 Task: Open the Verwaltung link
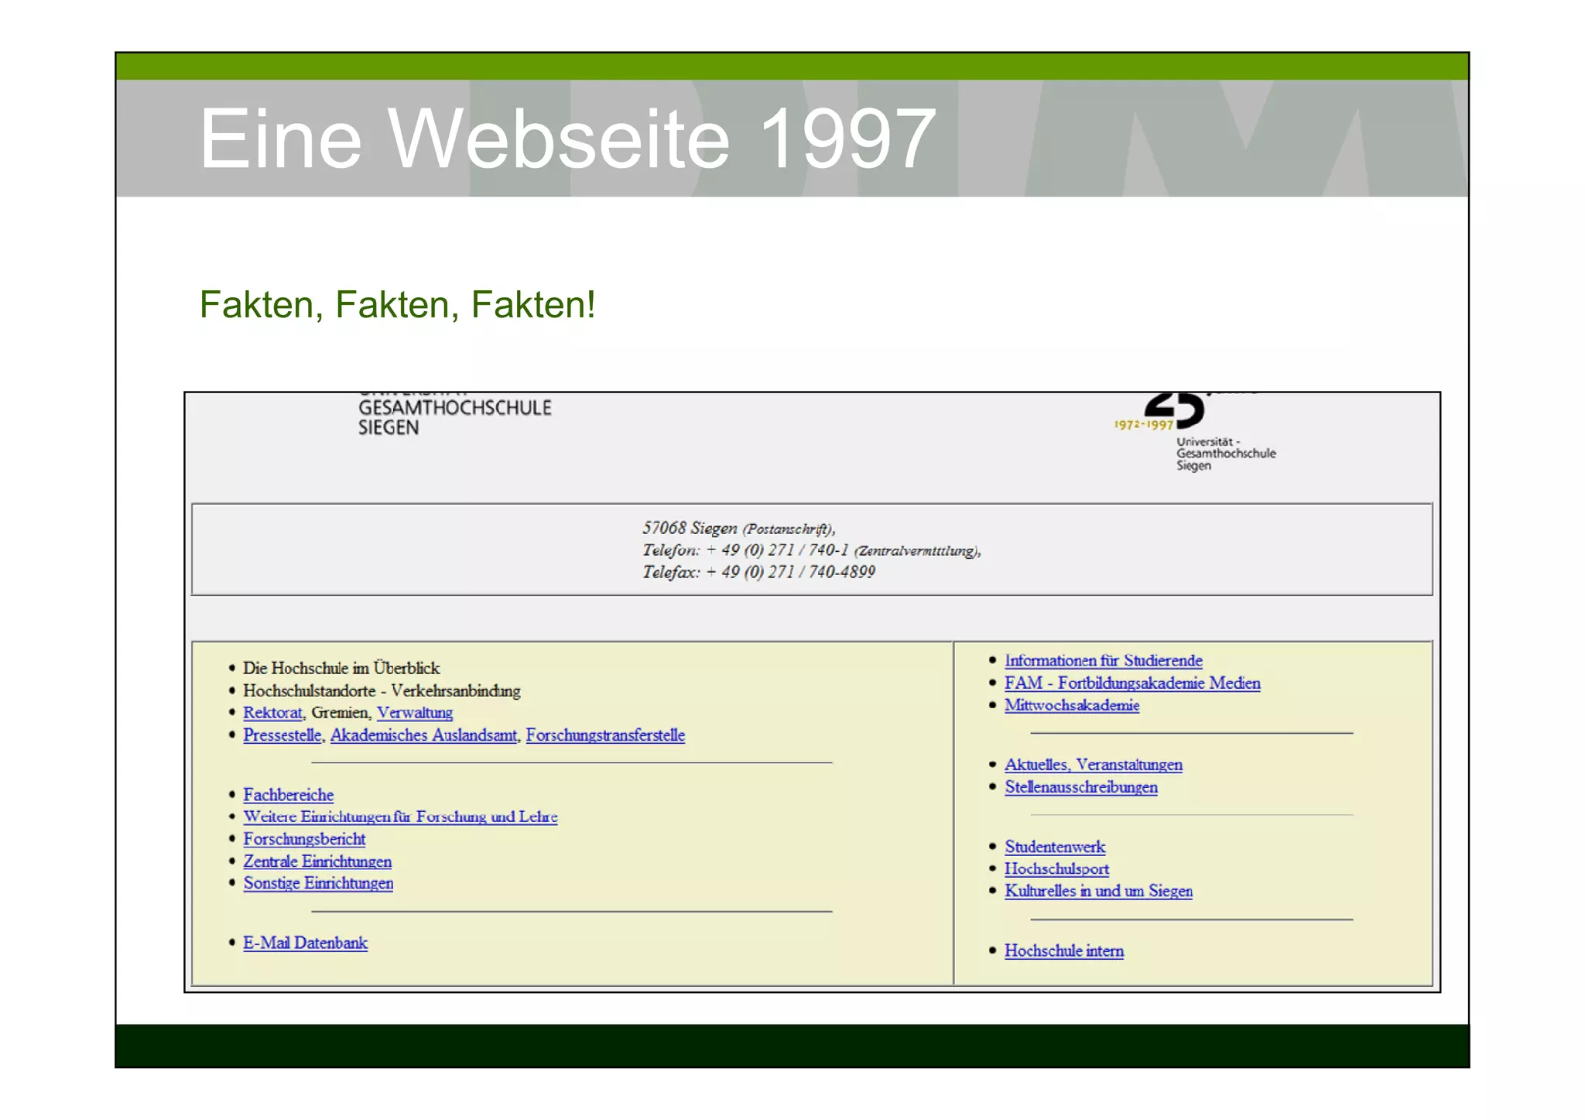(x=414, y=713)
